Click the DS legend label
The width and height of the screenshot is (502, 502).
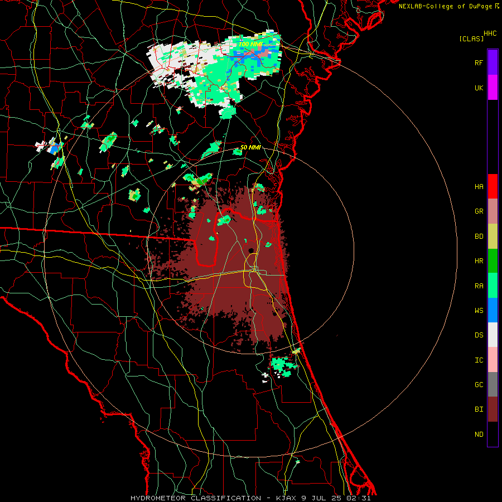point(479,335)
